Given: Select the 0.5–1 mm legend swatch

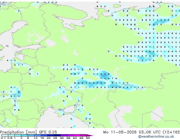Looking at the screenshot, I should coord(11,135).
